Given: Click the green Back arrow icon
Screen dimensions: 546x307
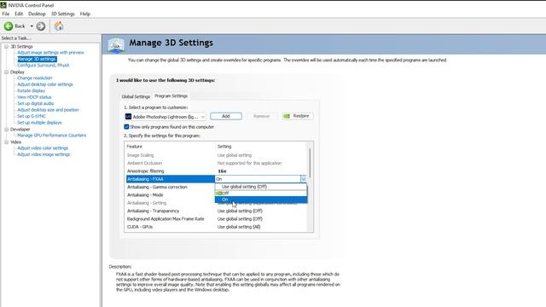Looking at the screenshot, I should point(9,26).
